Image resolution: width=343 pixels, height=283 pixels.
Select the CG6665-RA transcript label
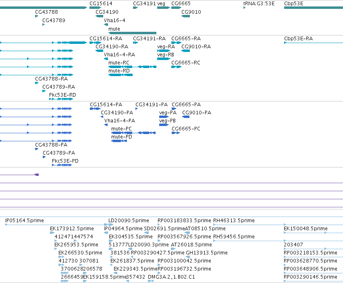click(186, 39)
